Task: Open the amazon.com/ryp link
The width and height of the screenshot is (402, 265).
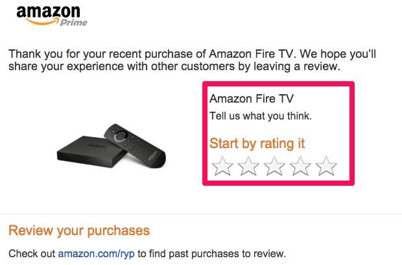Action: (96, 254)
